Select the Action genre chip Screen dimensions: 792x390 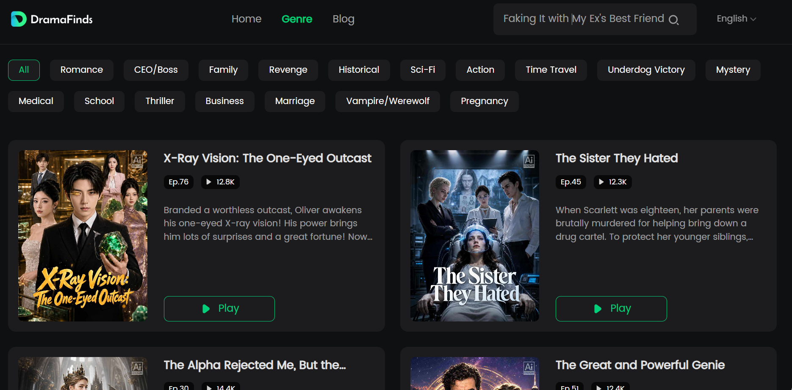coord(480,70)
